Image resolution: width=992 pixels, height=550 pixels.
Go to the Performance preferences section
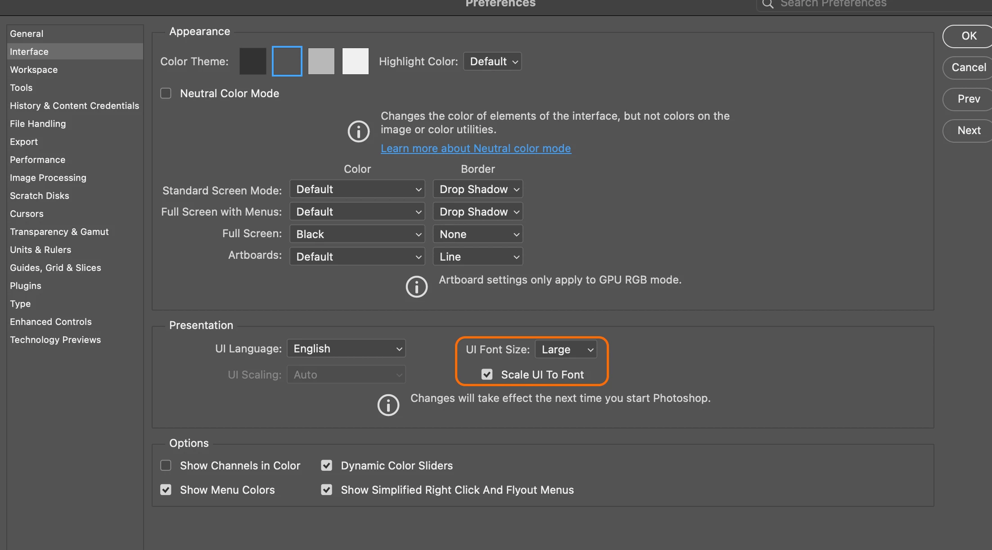point(37,160)
